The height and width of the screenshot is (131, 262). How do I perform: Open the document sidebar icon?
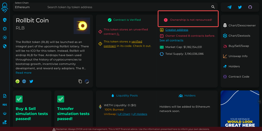pyautogui.click(x=5, y=96)
